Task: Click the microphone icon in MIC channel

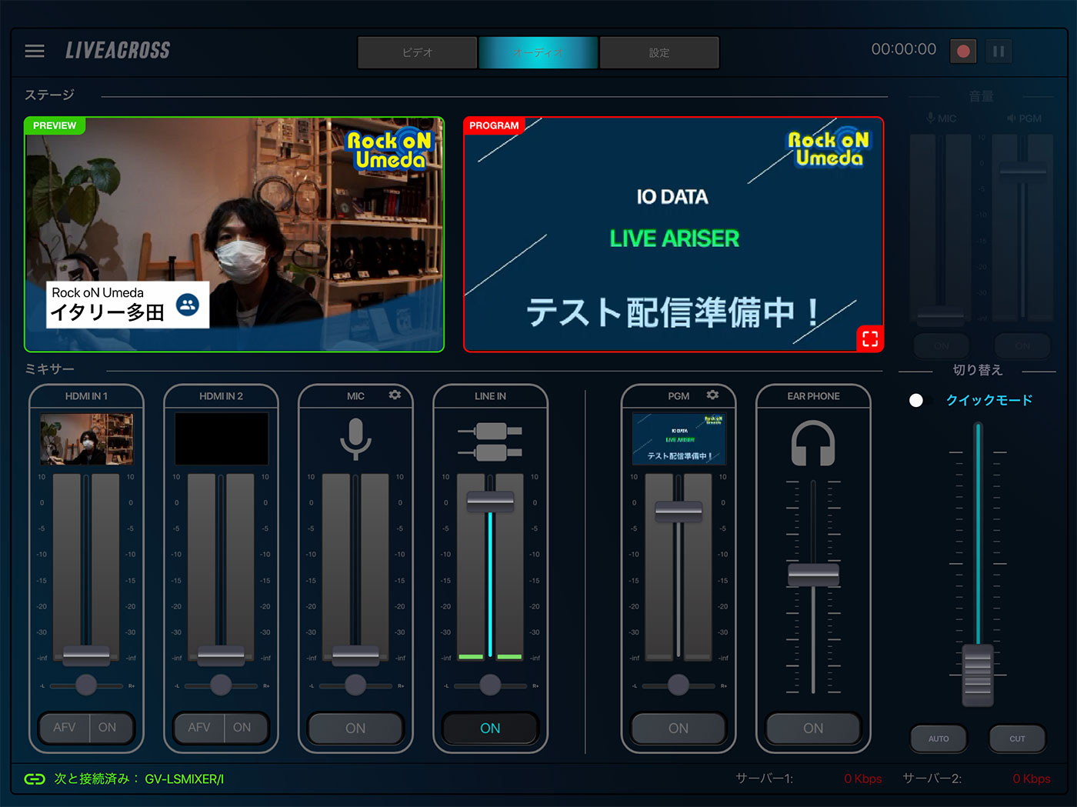Action: (x=355, y=439)
